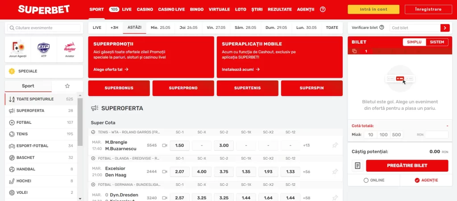
Task: Click the copy ticket icon in Bilet header
Action: [x=354, y=51]
